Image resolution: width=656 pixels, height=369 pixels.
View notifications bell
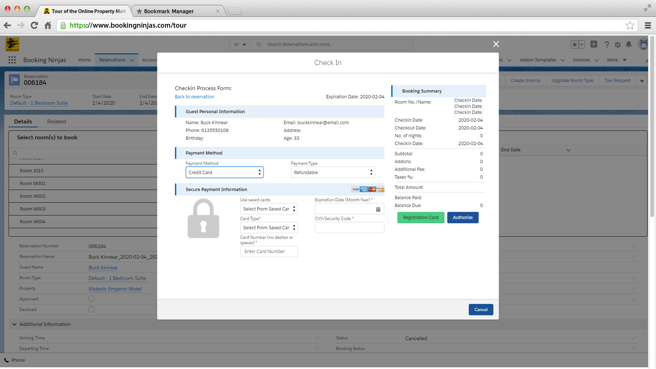629,44
